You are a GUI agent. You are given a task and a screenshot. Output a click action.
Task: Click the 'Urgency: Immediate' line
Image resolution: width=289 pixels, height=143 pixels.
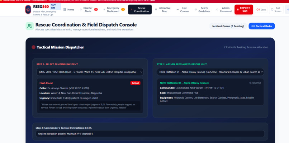pyautogui.click(x=69, y=98)
